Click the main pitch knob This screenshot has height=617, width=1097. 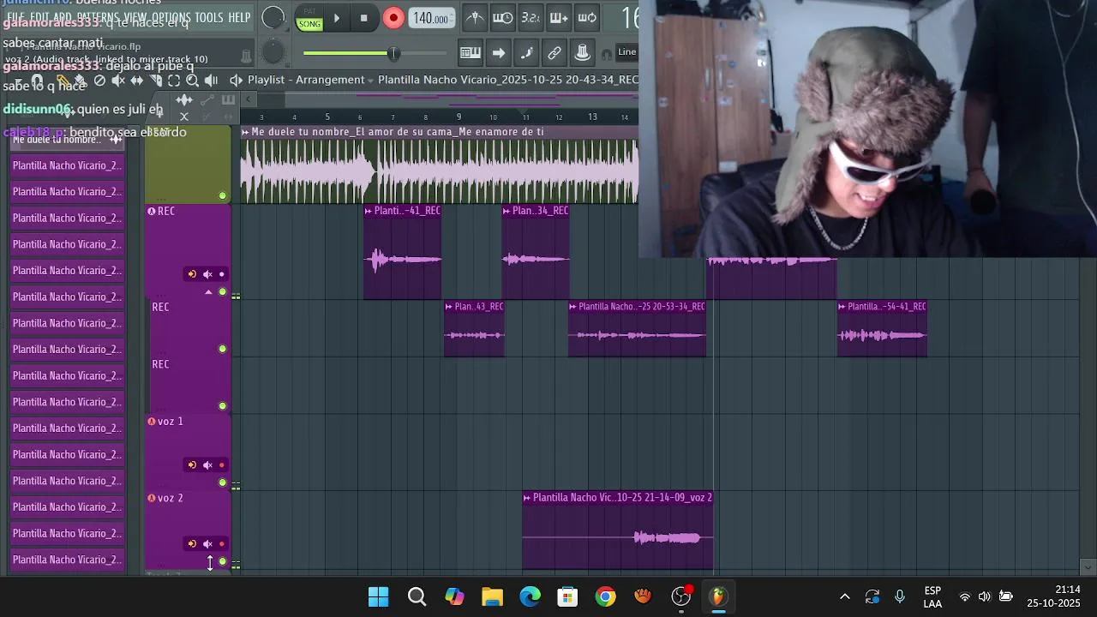(x=273, y=52)
